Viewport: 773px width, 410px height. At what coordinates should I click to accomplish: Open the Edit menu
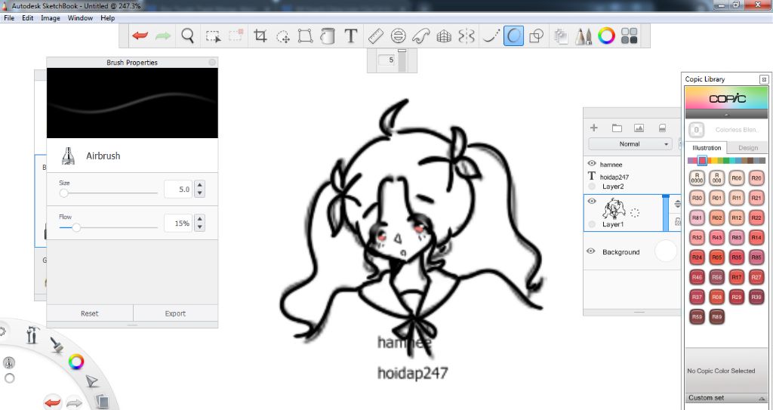tap(28, 18)
